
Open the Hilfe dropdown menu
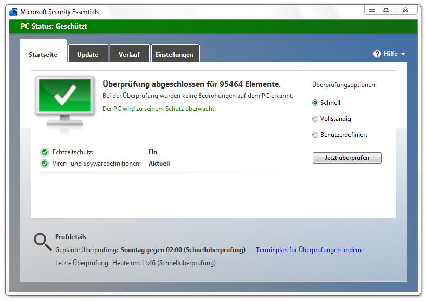point(390,53)
